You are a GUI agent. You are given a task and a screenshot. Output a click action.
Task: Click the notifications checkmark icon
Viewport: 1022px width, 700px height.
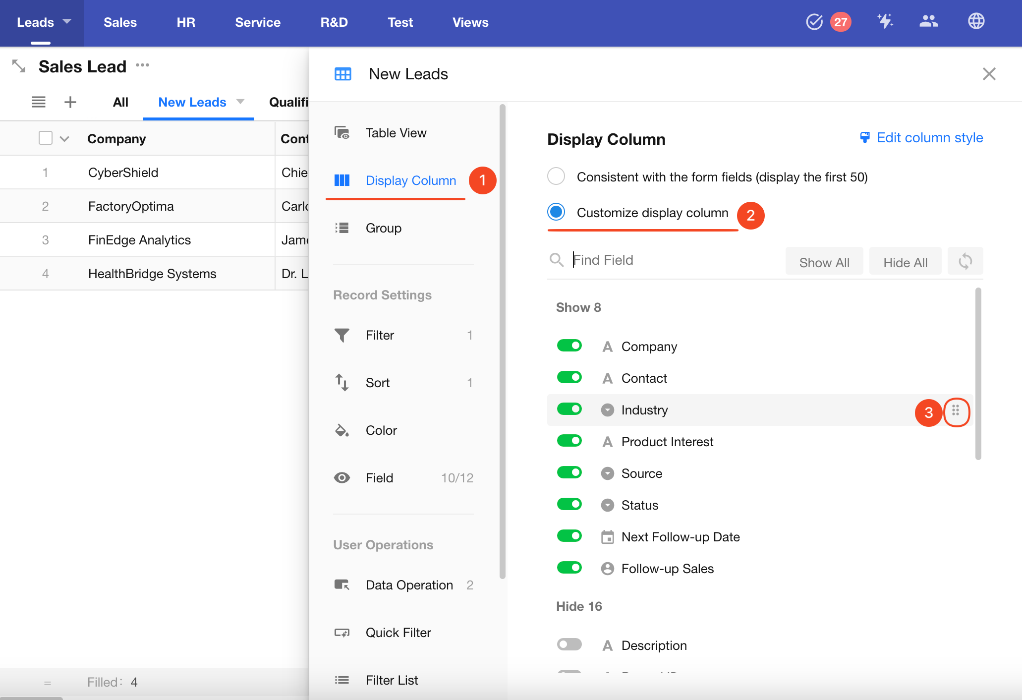coord(814,22)
